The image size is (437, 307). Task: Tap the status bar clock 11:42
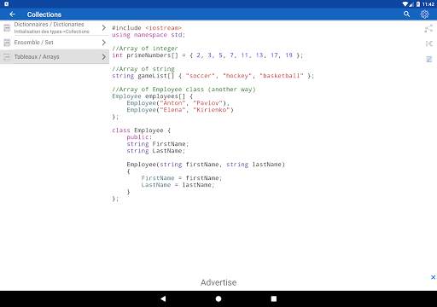(x=428, y=4)
